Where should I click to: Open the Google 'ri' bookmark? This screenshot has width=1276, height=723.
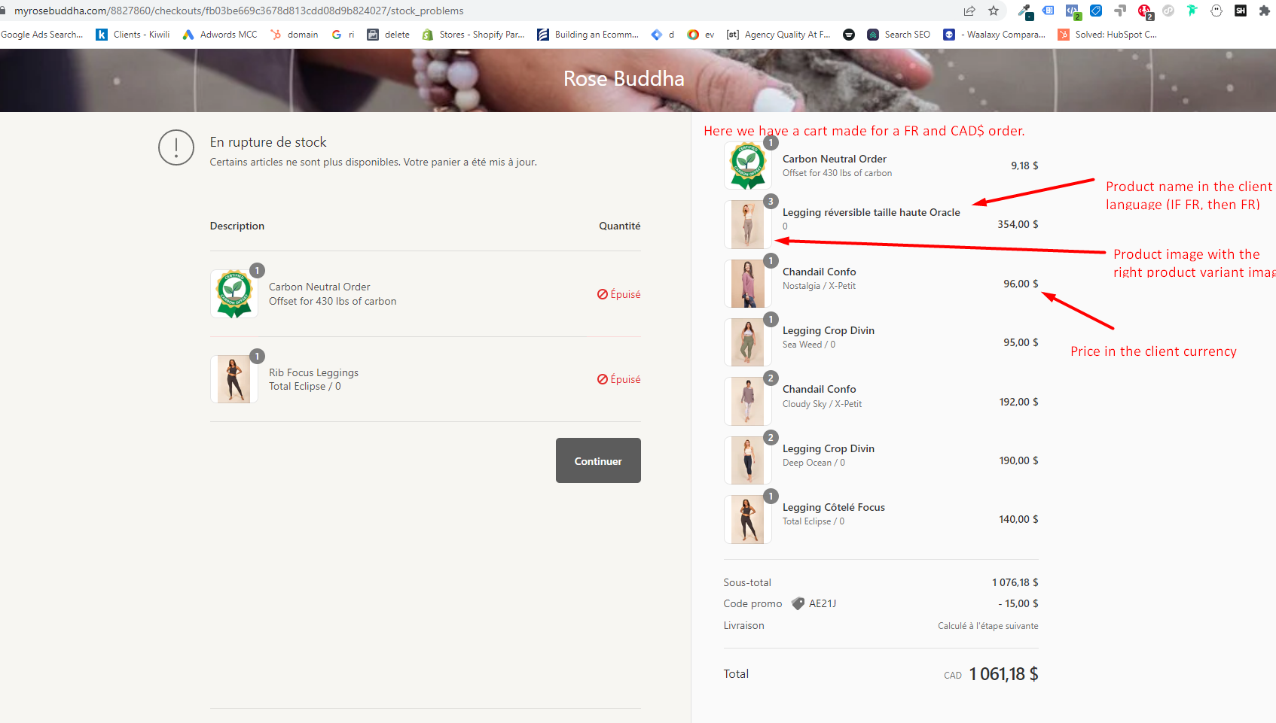click(343, 35)
